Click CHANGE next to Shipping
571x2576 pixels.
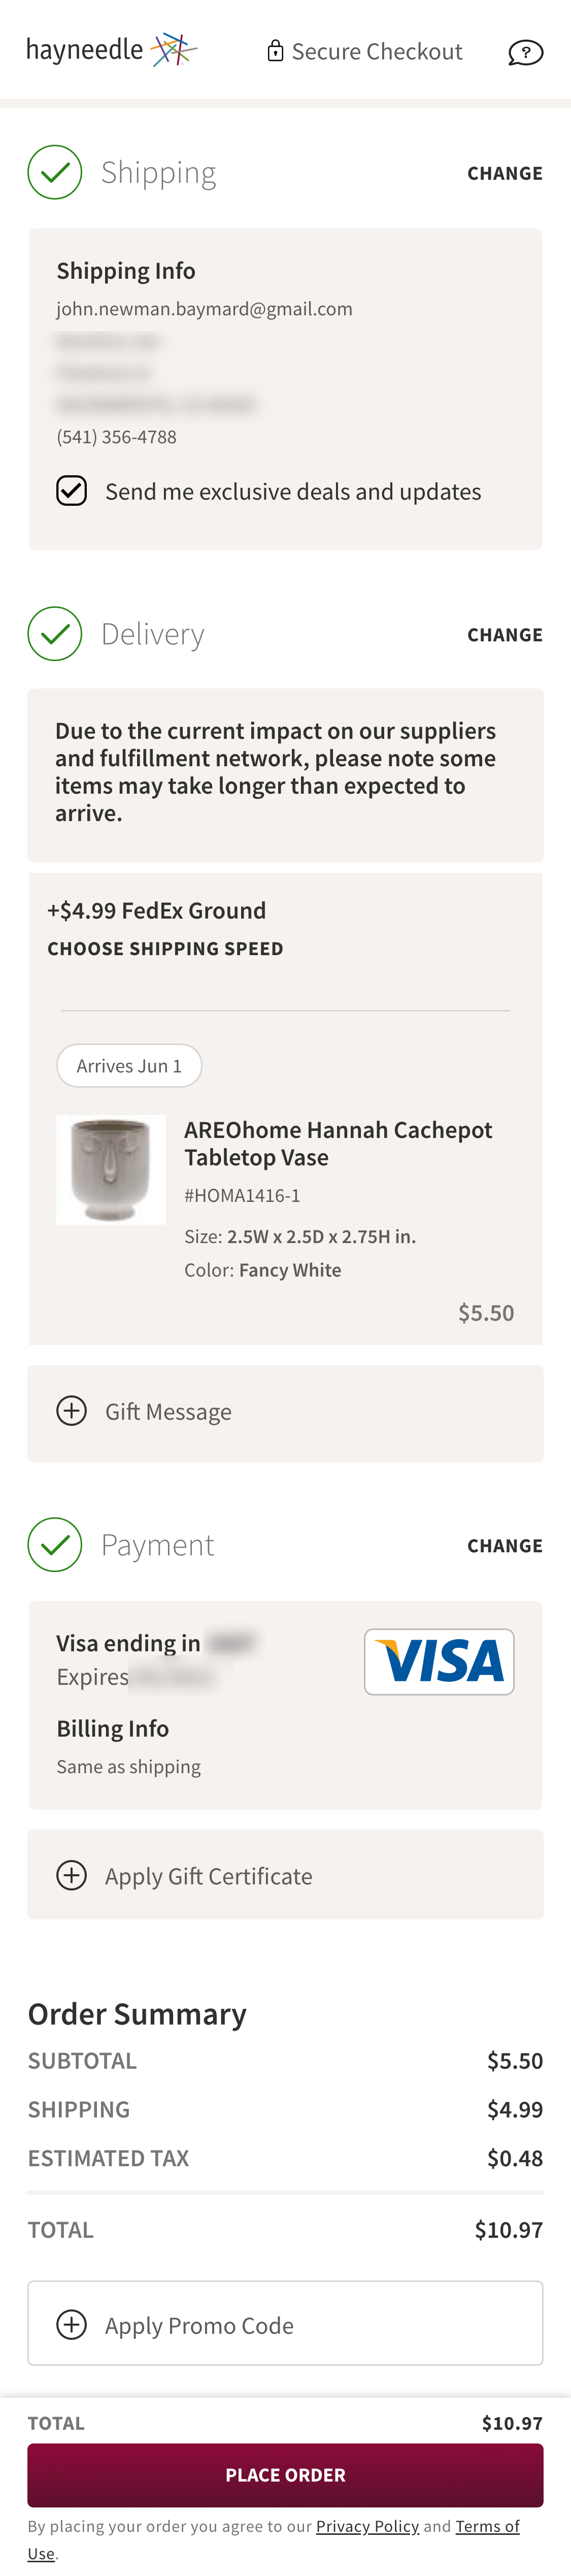pos(504,172)
